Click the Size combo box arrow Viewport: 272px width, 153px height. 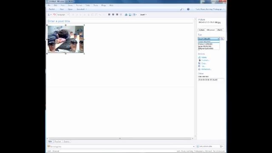[x=218, y=39]
